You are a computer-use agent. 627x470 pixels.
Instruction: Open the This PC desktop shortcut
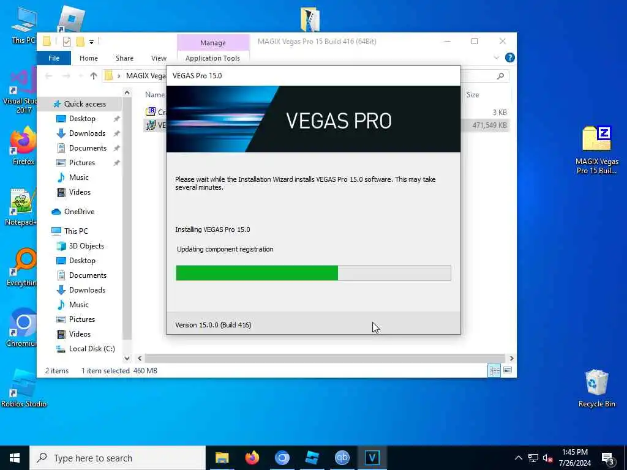tap(23, 24)
